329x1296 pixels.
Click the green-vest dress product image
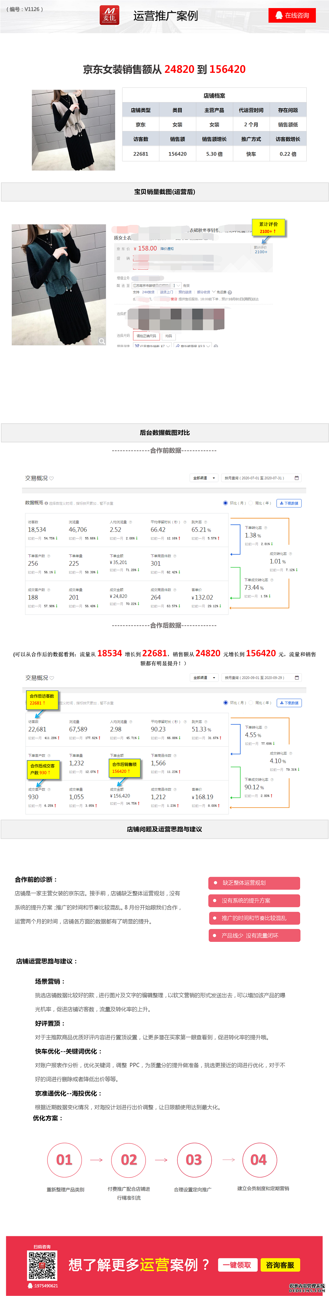pyautogui.click(x=59, y=285)
